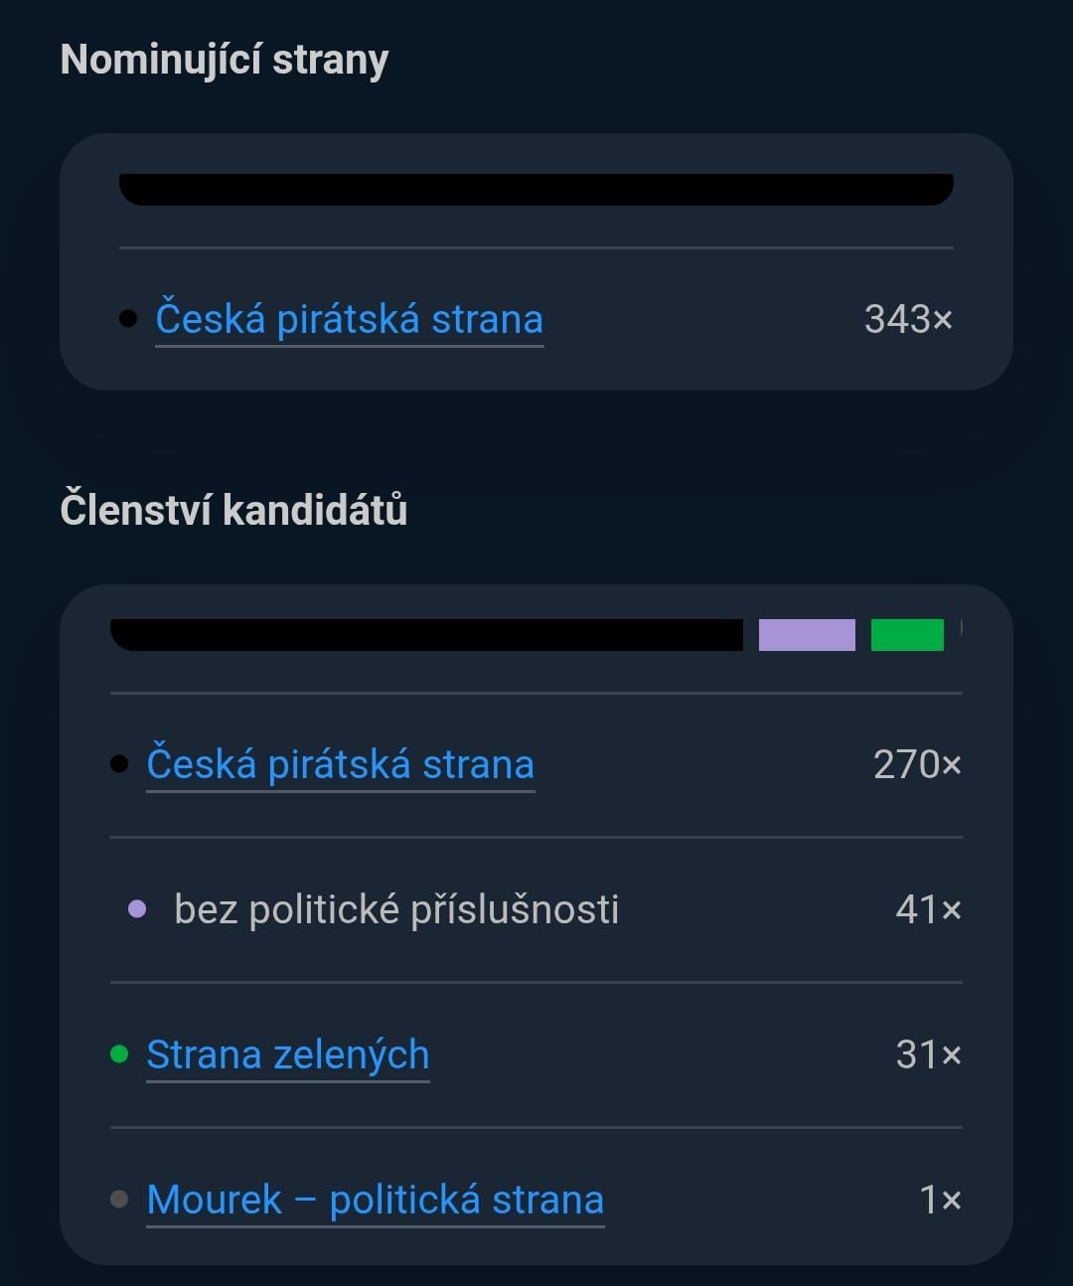Click the green dot beside Strana zelených
This screenshot has height=1286, width=1073.
tap(119, 1054)
